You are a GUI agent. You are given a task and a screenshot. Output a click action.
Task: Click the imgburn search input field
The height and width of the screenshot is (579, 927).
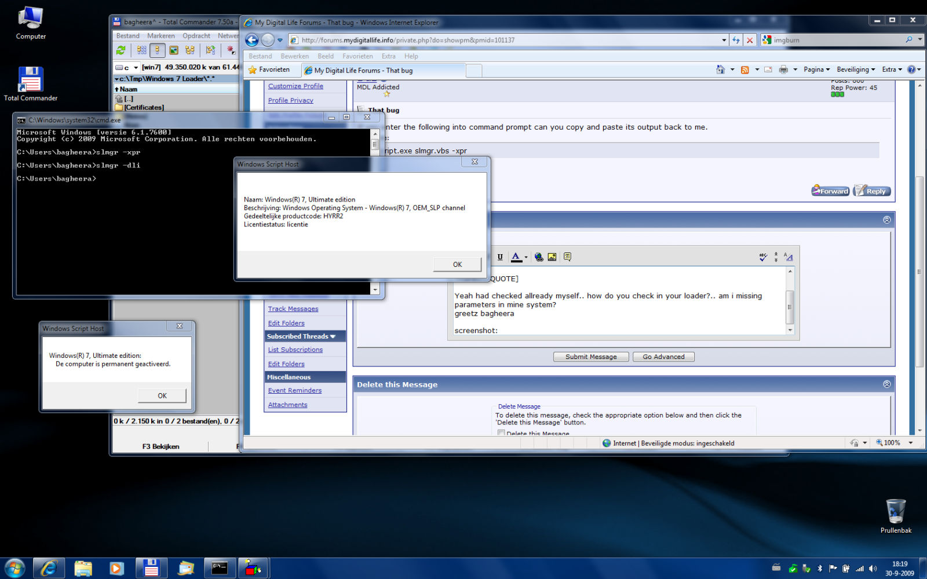pyautogui.click(x=838, y=40)
